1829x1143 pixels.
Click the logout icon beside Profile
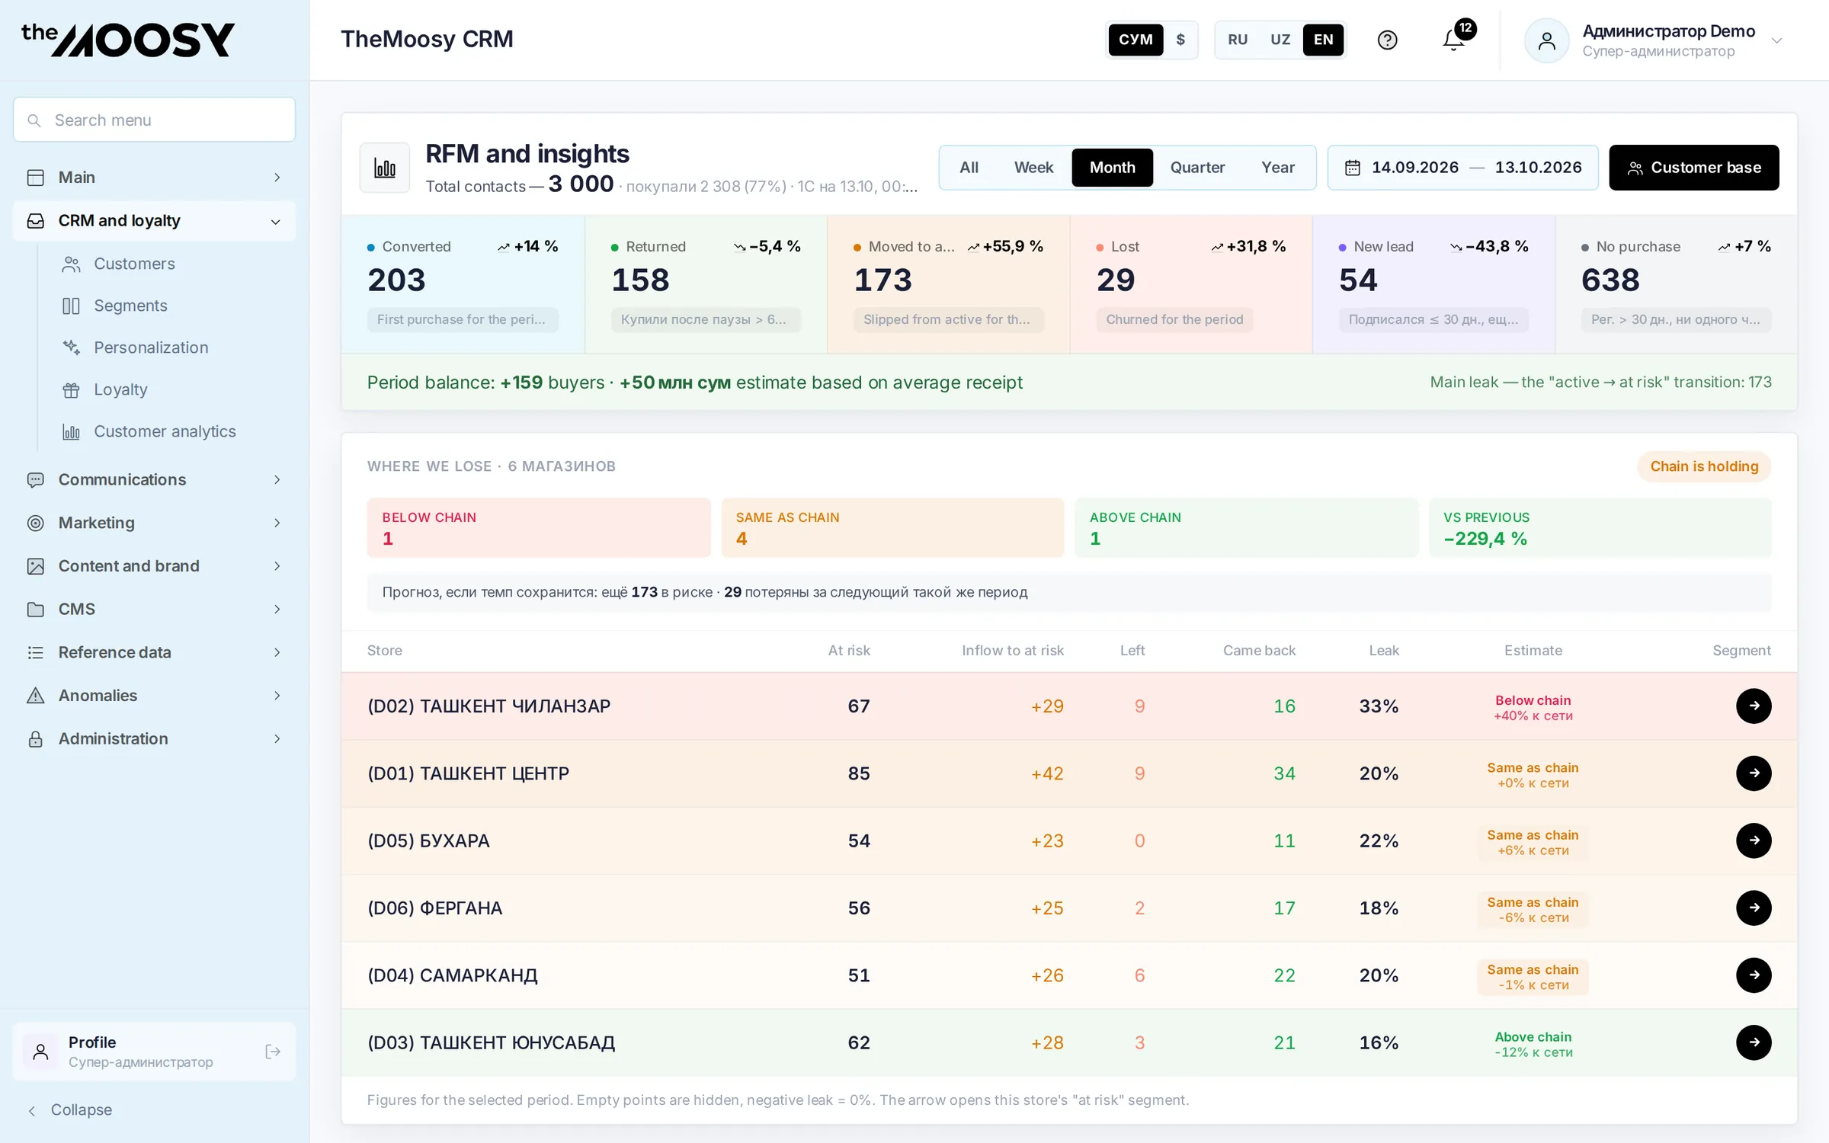(x=273, y=1052)
